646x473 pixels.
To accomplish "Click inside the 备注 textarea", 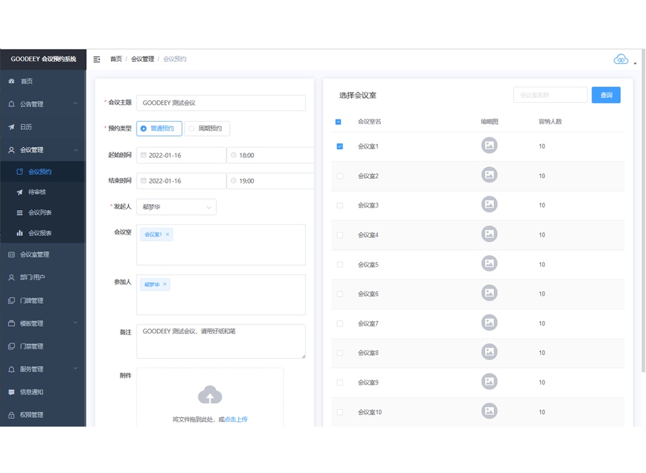I will (x=221, y=341).
